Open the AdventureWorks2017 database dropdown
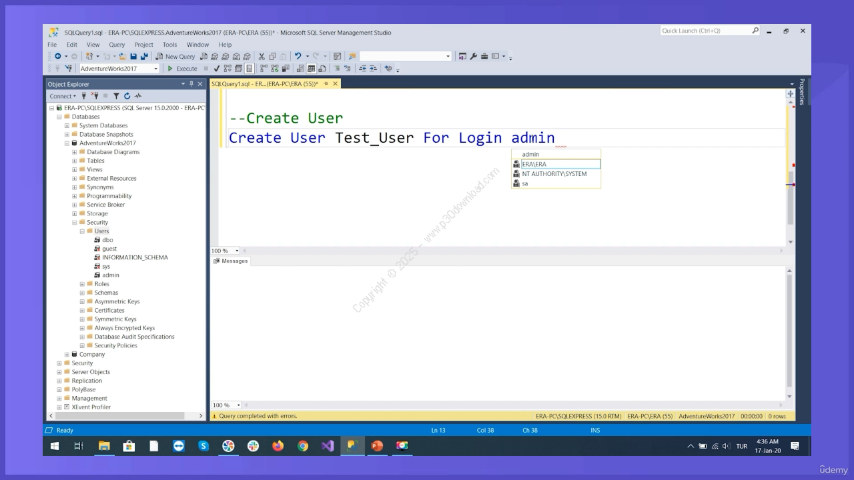The image size is (854, 480). (x=156, y=69)
